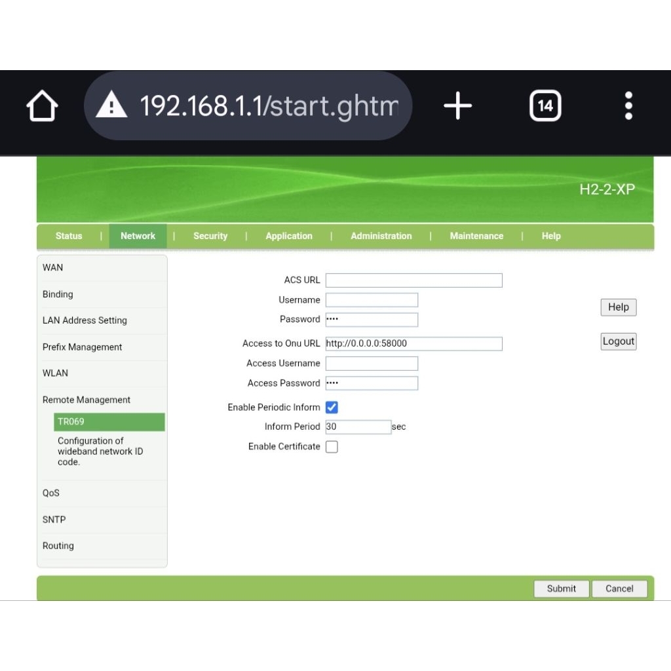Open the tab switcher showing 14 tabs
Viewport: 671px width, 671px height.
(545, 105)
